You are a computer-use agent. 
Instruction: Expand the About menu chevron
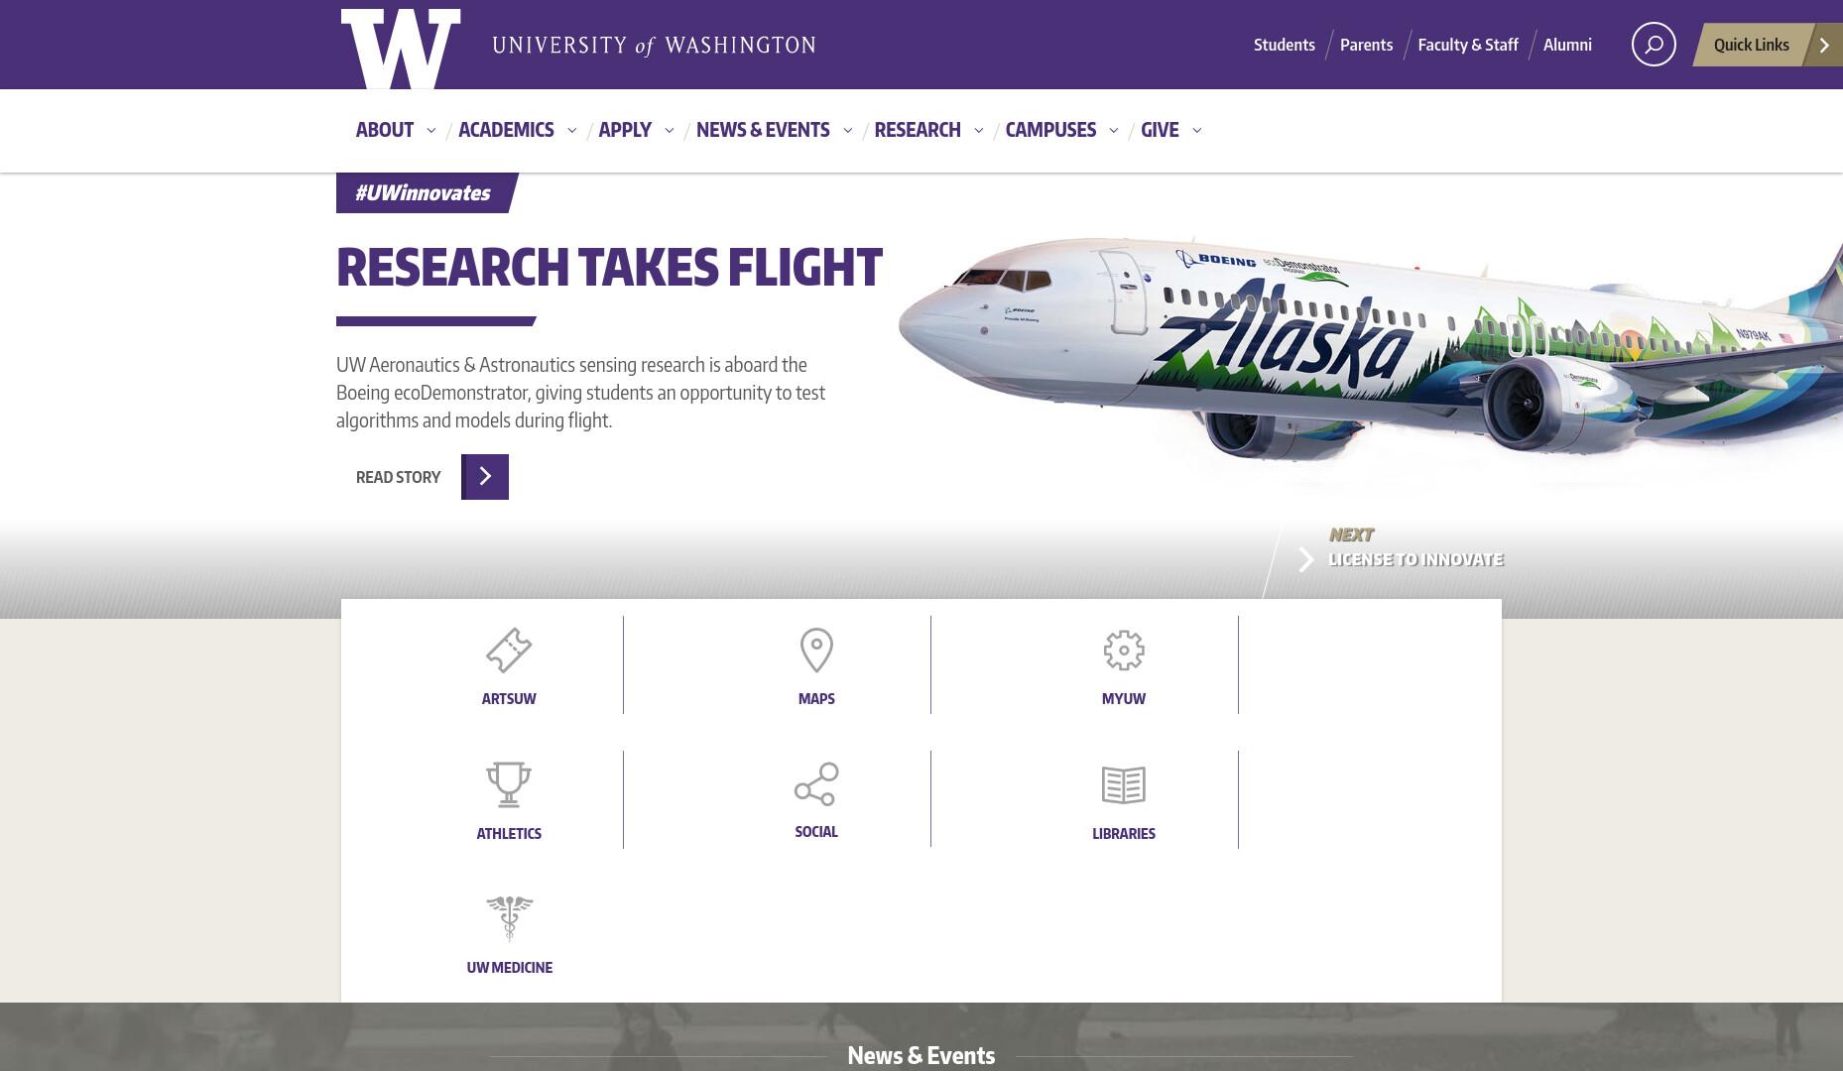click(430, 130)
